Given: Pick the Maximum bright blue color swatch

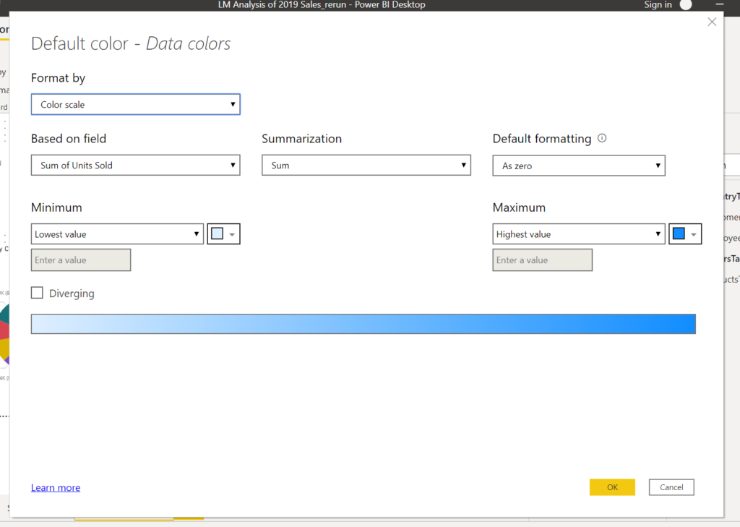Looking at the screenshot, I should coord(679,234).
